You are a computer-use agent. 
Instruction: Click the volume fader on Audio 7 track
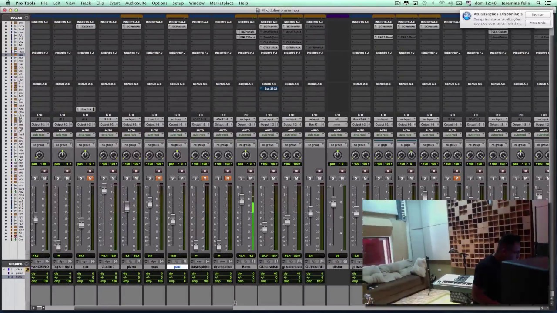(x=104, y=189)
